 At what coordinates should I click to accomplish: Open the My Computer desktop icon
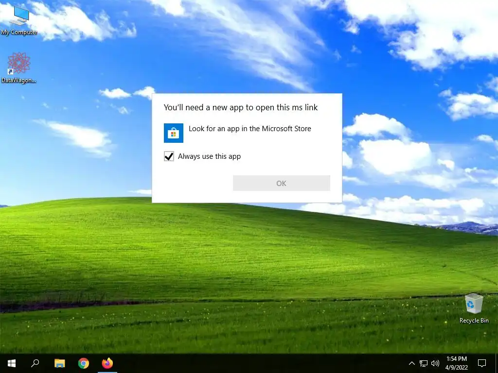(x=19, y=19)
